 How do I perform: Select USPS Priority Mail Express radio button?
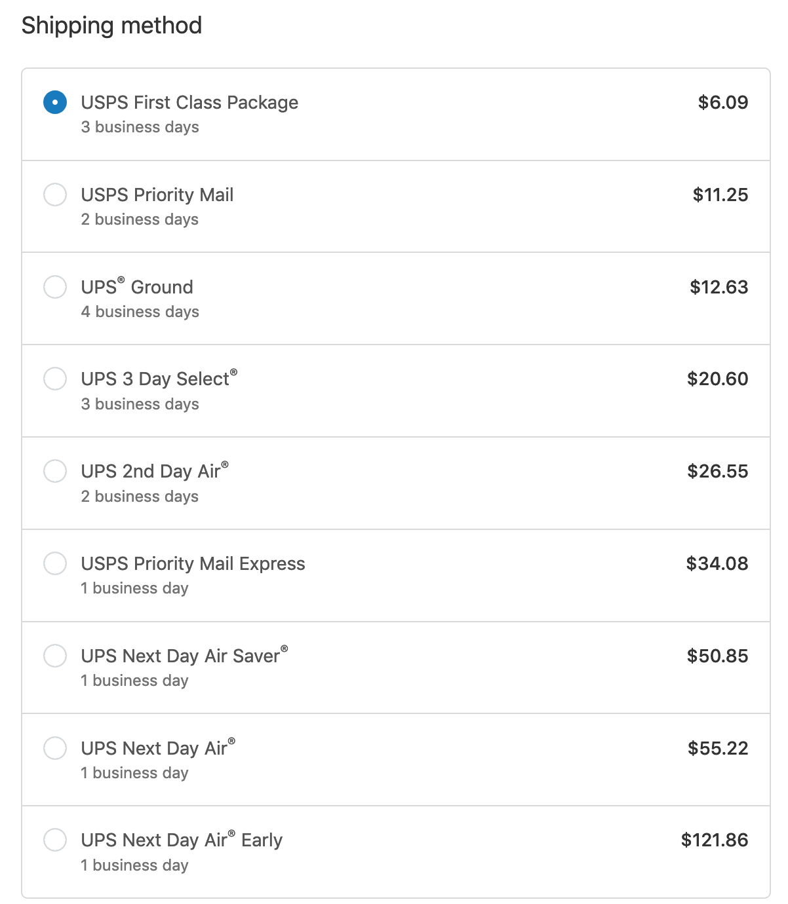tap(55, 563)
